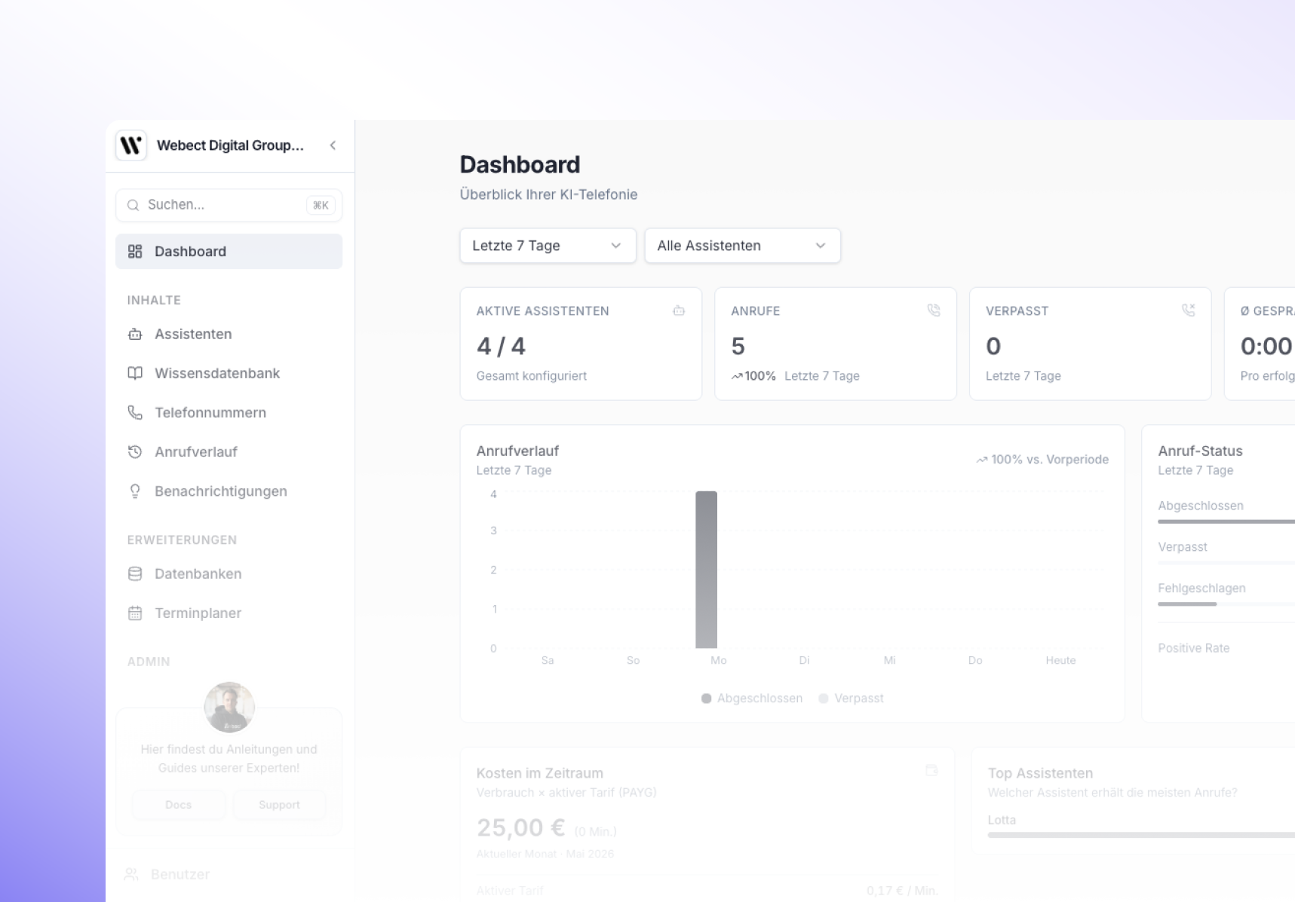The width and height of the screenshot is (1295, 902).
Task: Collapse the sidebar with the chevron arrow
Action: (x=333, y=145)
